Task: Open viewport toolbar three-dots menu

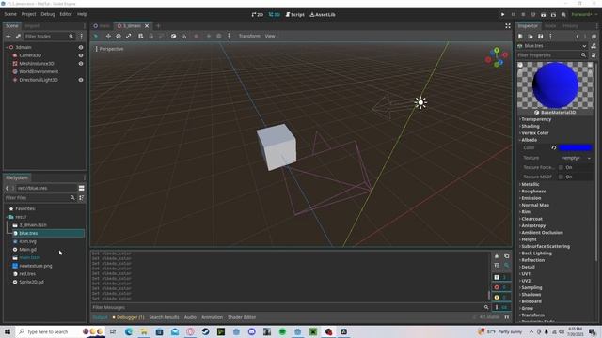Action: coord(229,36)
